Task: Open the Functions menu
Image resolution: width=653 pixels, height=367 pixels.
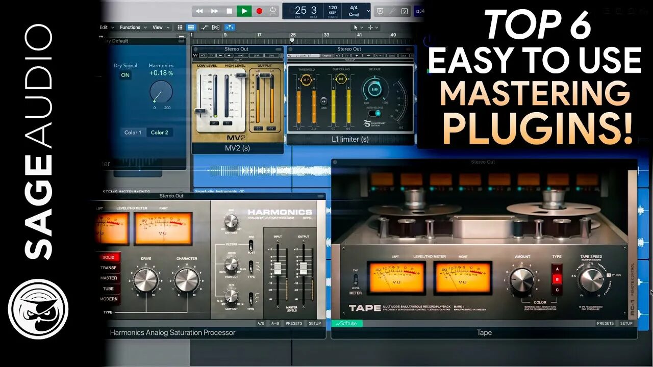Action: pyautogui.click(x=133, y=28)
